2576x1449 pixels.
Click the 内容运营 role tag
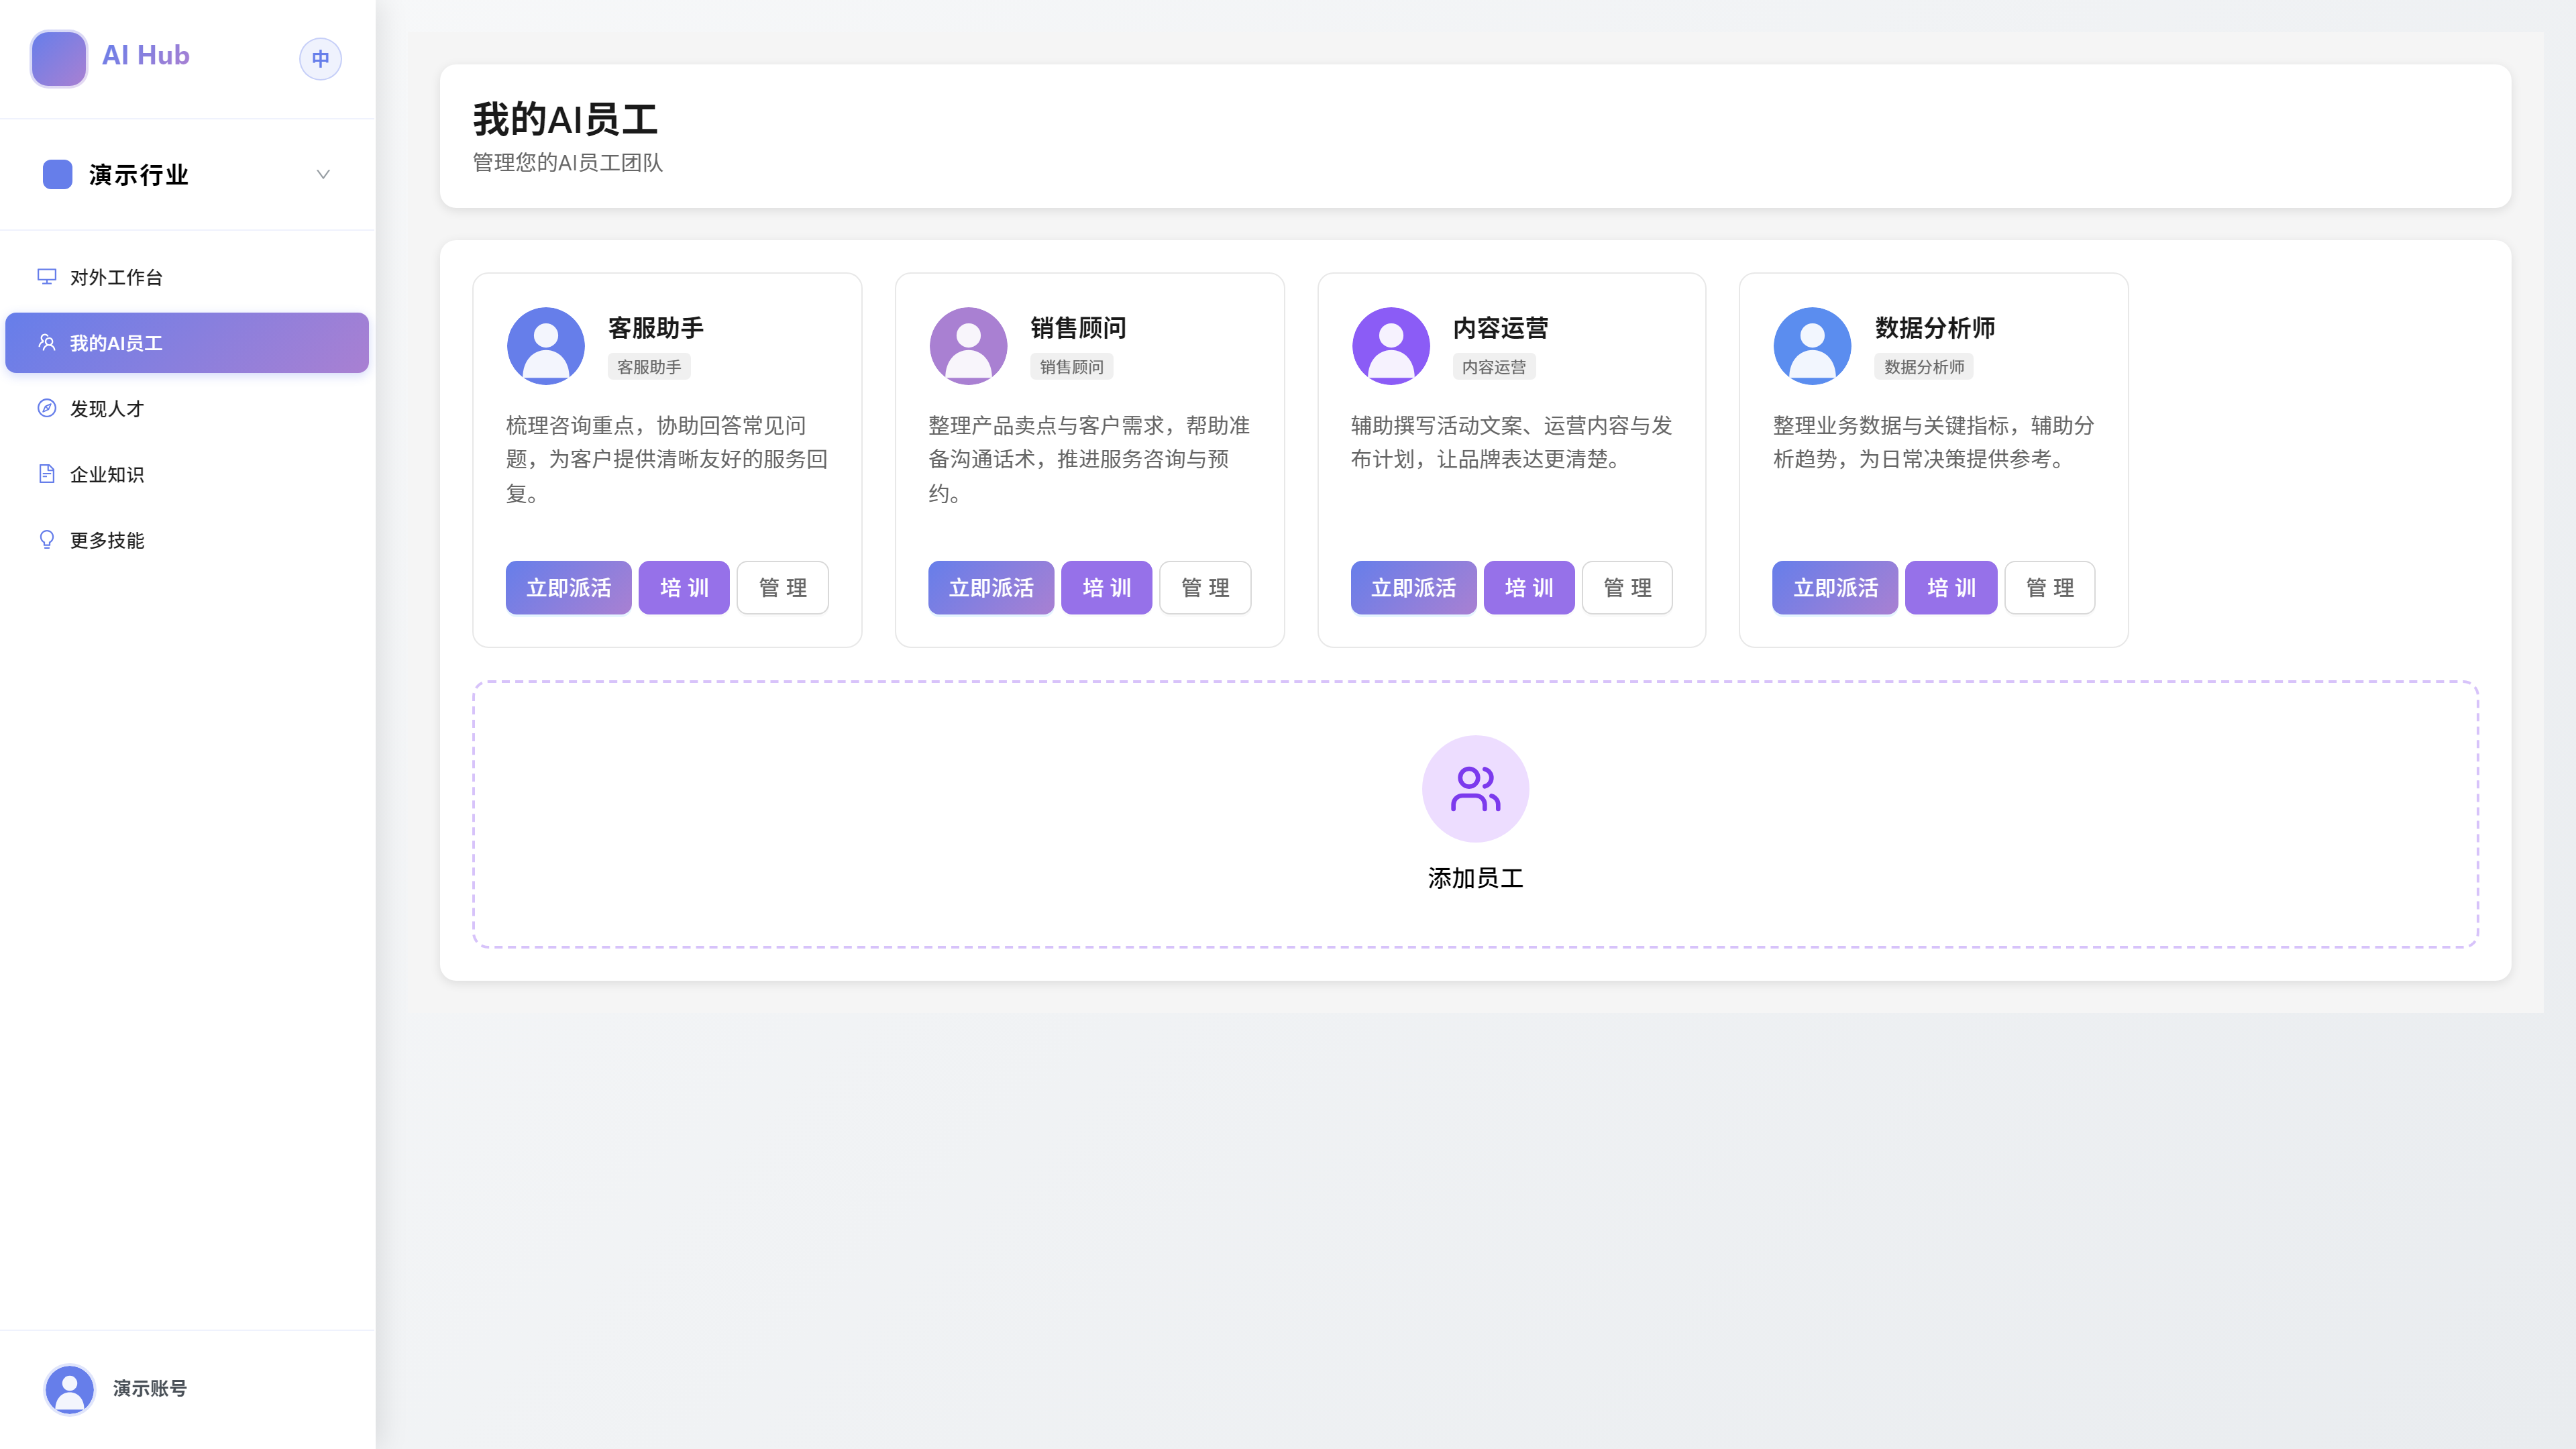[1494, 367]
